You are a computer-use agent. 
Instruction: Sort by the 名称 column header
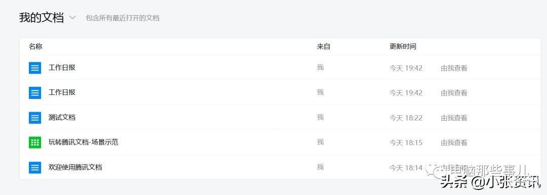[x=35, y=46]
